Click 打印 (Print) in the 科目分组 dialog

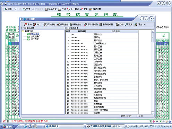[x=120, y=25]
